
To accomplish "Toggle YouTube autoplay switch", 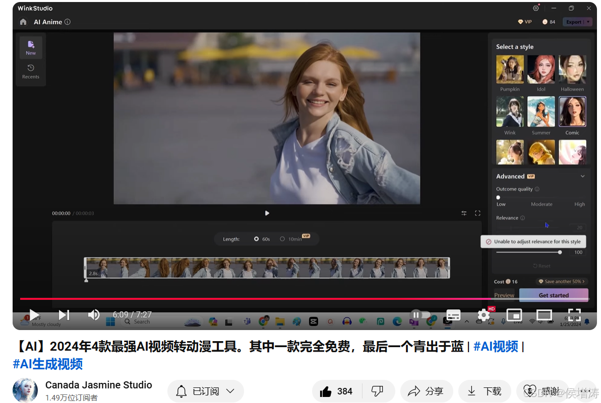I will pos(420,315).
